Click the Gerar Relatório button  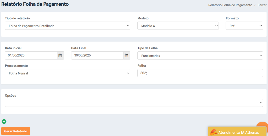coord(15,131)
